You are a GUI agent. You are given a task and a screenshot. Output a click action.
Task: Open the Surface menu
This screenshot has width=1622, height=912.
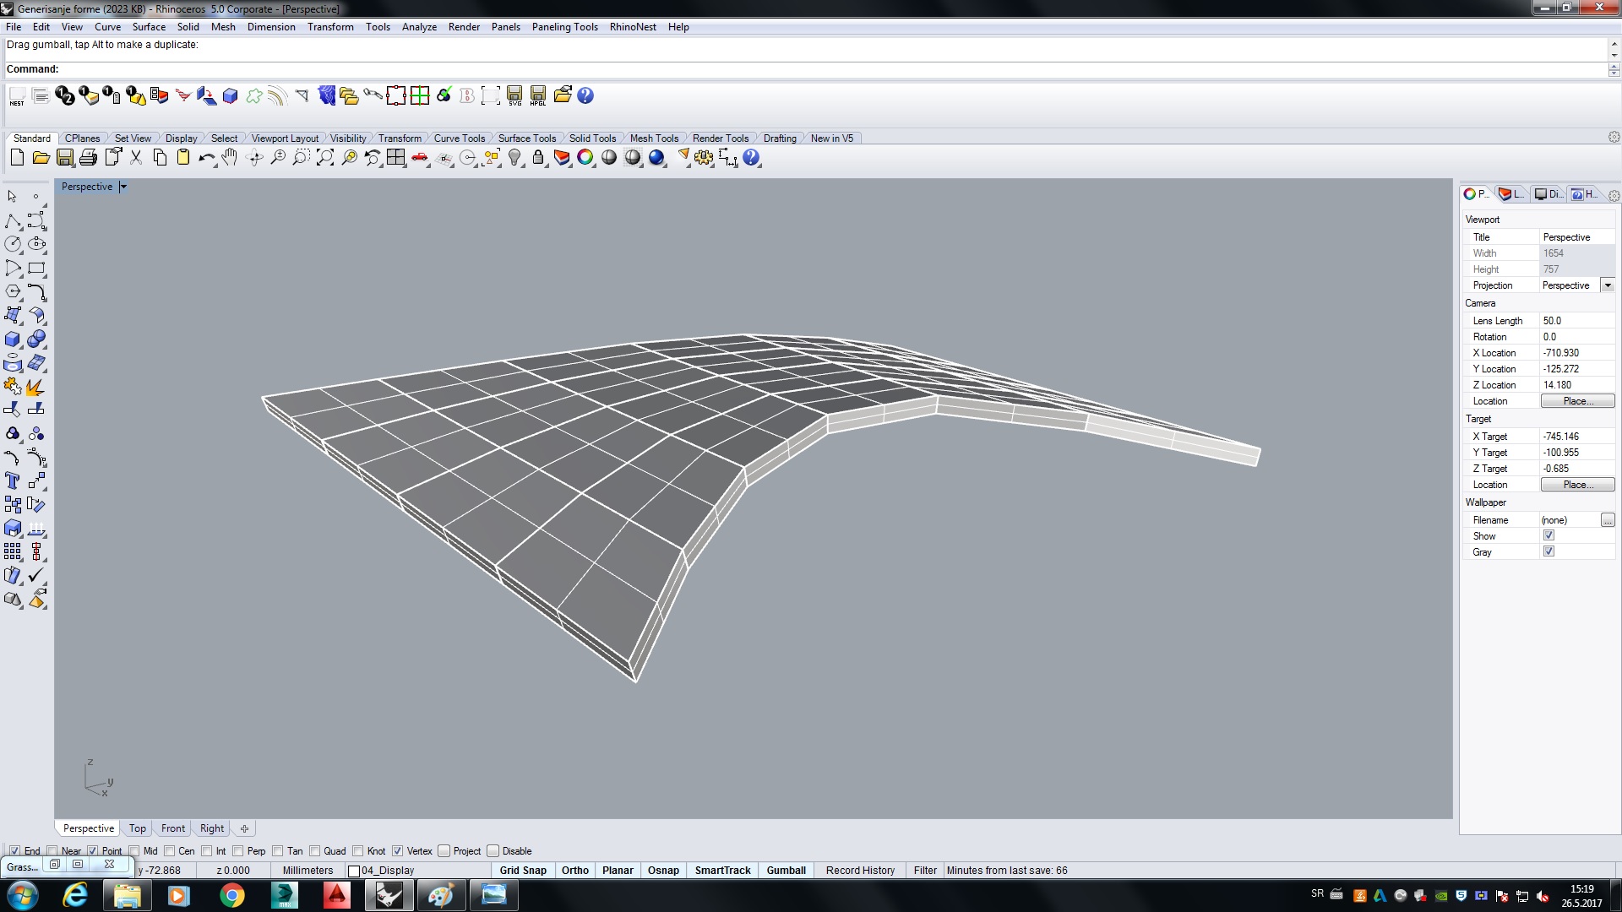coord(149,27)
